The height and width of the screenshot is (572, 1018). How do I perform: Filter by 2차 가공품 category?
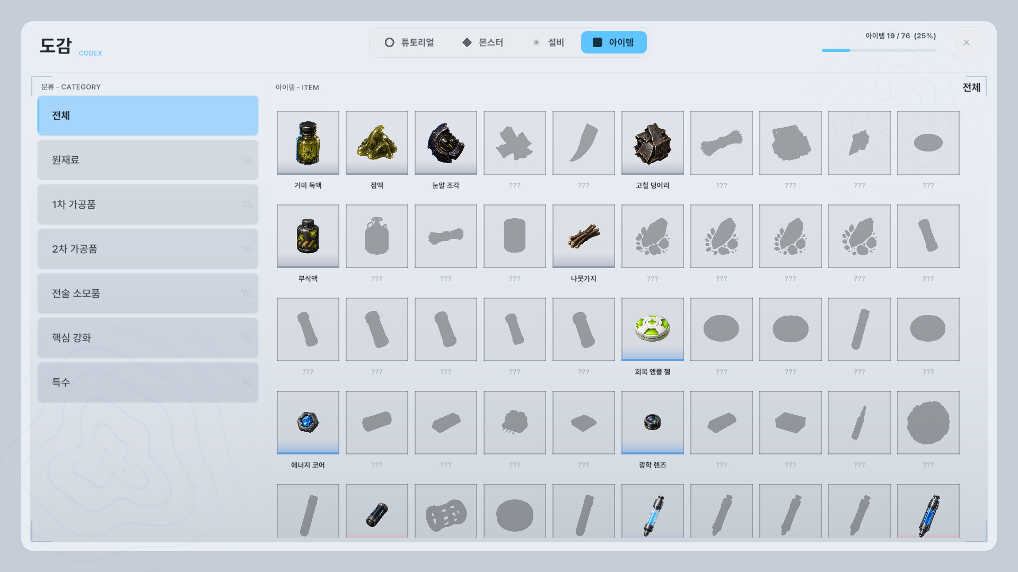pos(148,249)
